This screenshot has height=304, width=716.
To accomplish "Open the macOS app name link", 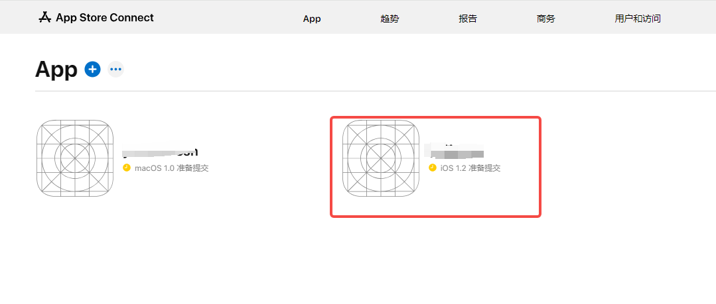I will pyautogui.click(x=161, y=152).
